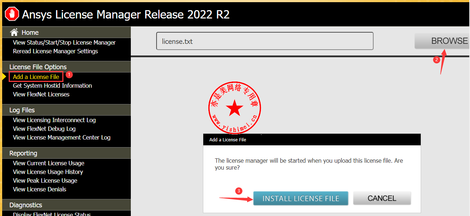Screen dimensions: 470x216
Task: Open View FlexNet Debug Log
Action: tap(44, 129)
